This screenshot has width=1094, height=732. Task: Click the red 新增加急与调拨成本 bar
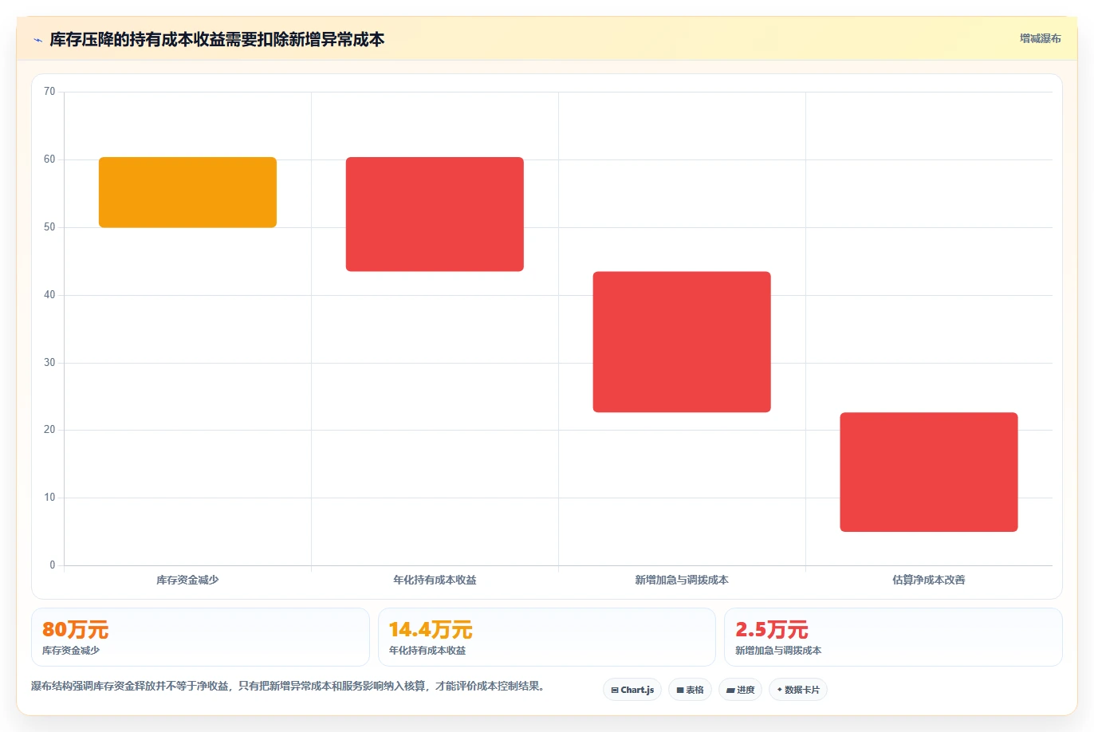point(682,342)
